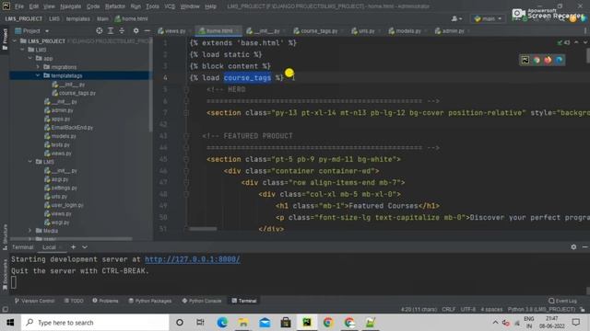
Task: Click tool windows quick access icon in status bar corner
Action: 5,310
